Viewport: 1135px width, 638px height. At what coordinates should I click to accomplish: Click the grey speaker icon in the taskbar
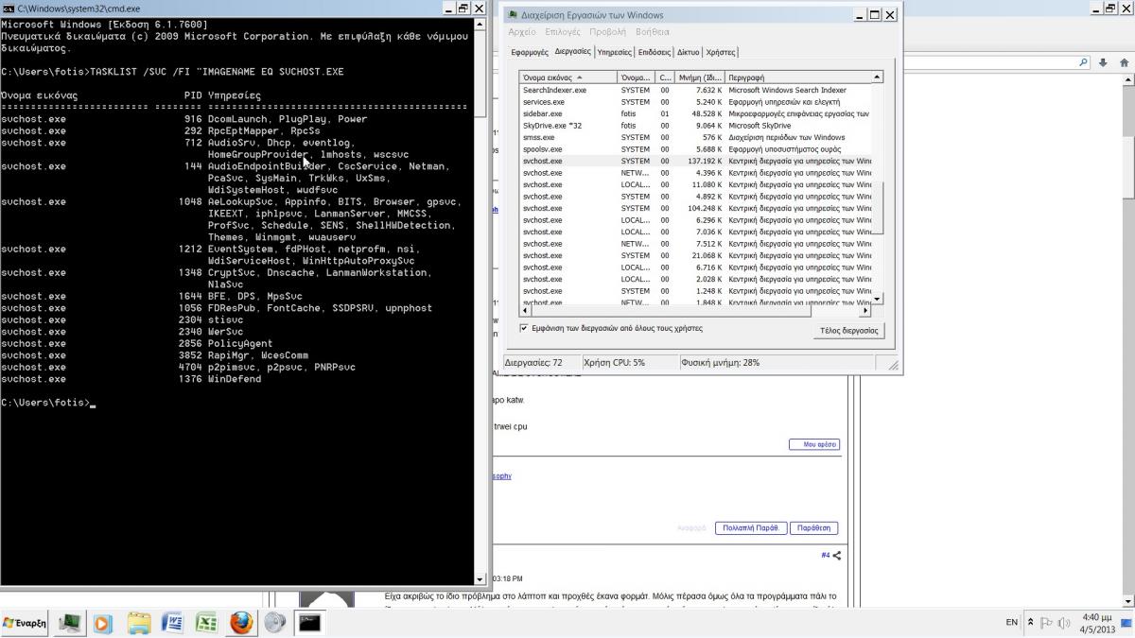[x=275, y=623]
